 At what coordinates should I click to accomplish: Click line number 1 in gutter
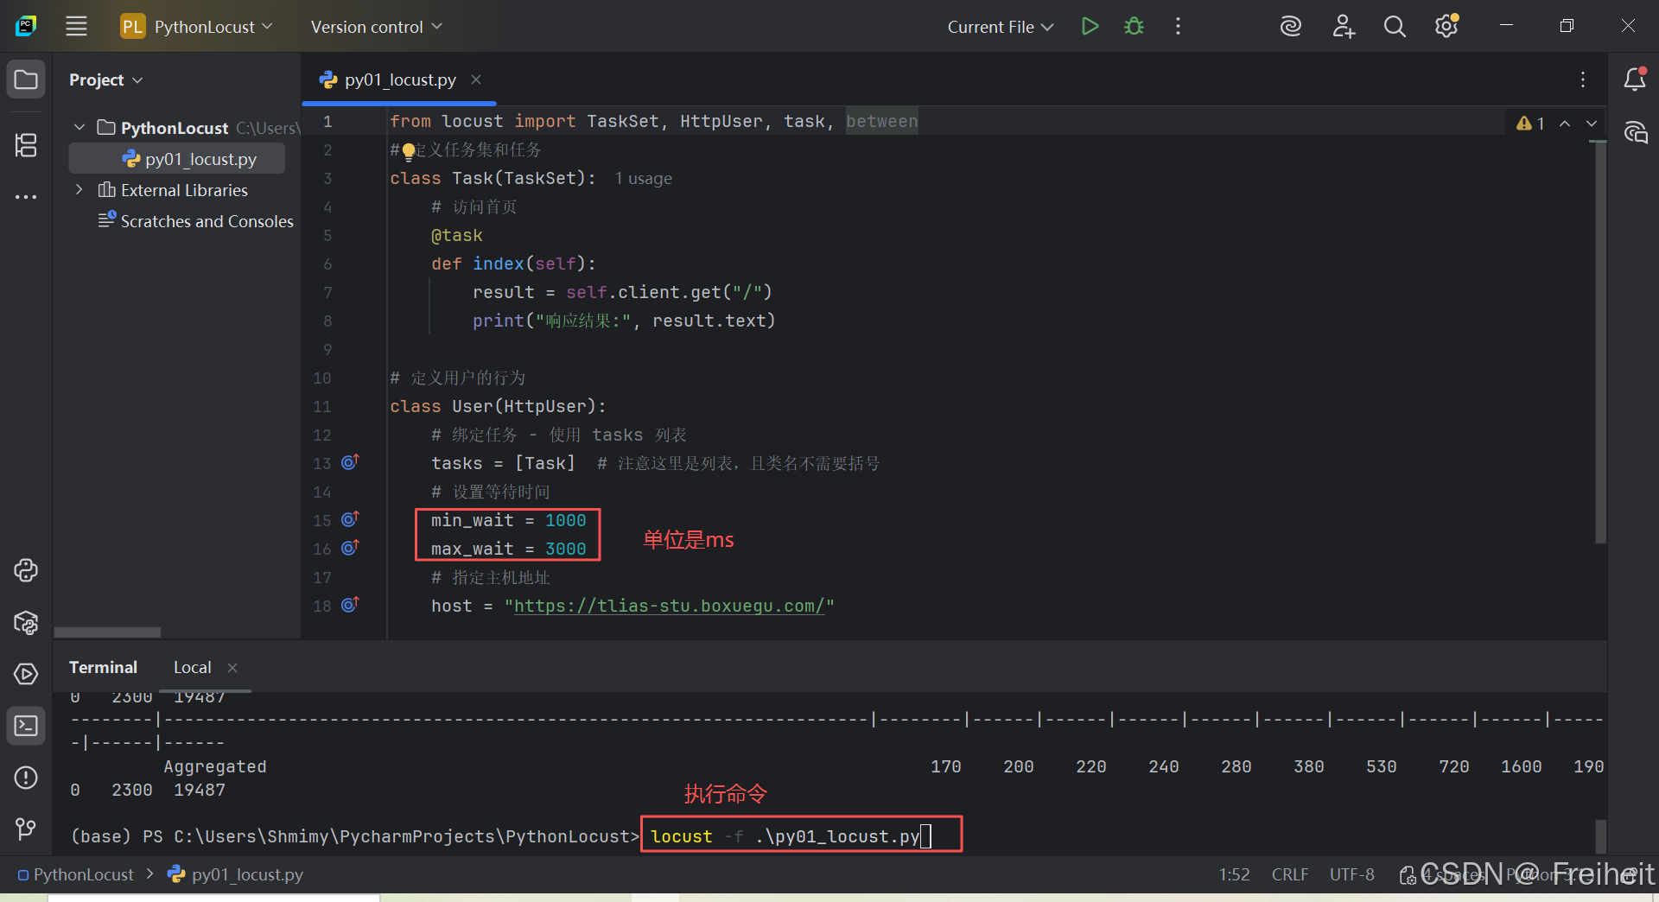click(x=327, y=122)
